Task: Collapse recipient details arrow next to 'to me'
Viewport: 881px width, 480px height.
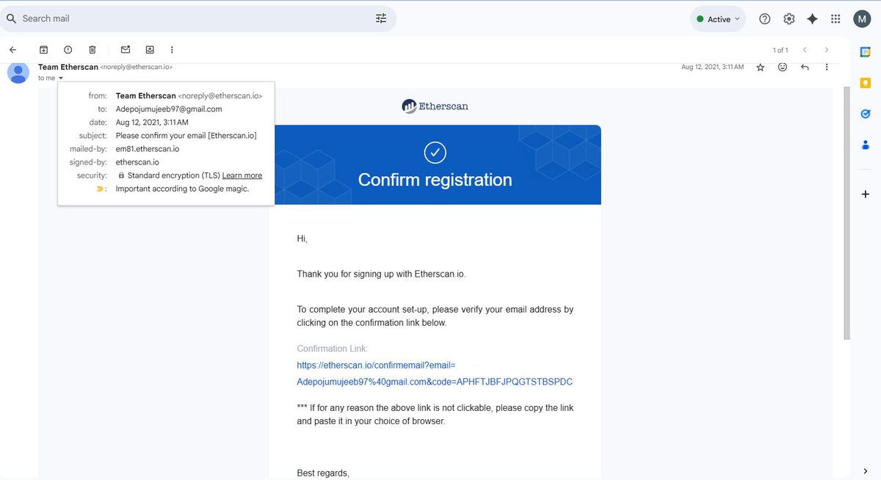Action: coord(61,78)
